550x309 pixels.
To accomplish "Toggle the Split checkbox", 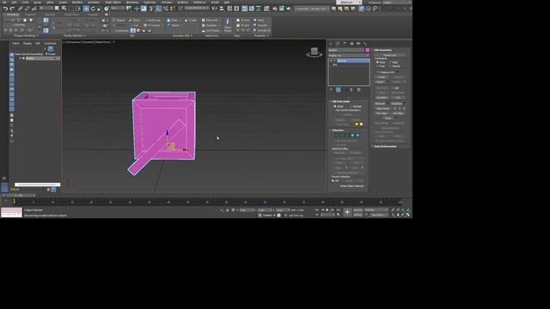I will point(393,88).
